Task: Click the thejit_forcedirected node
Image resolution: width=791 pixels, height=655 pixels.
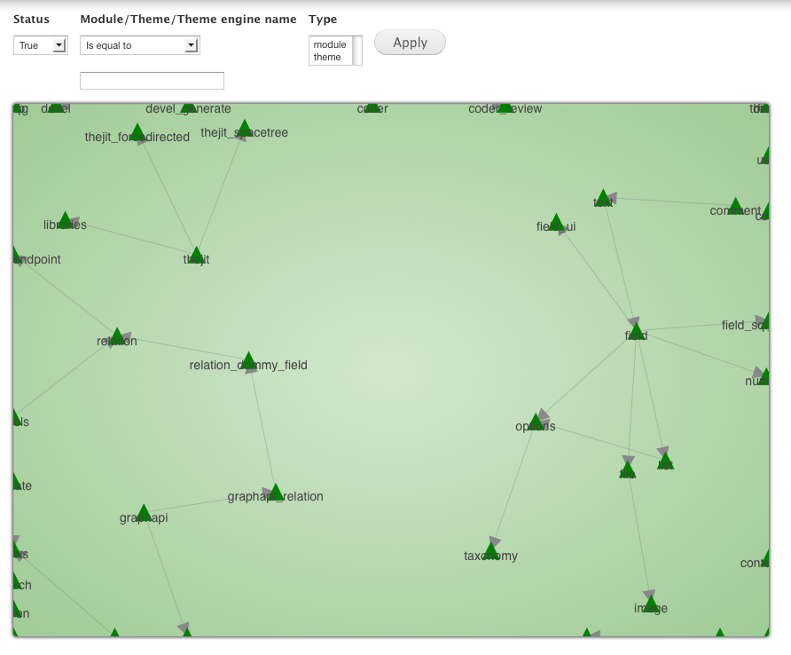Action: coord(137,133)
